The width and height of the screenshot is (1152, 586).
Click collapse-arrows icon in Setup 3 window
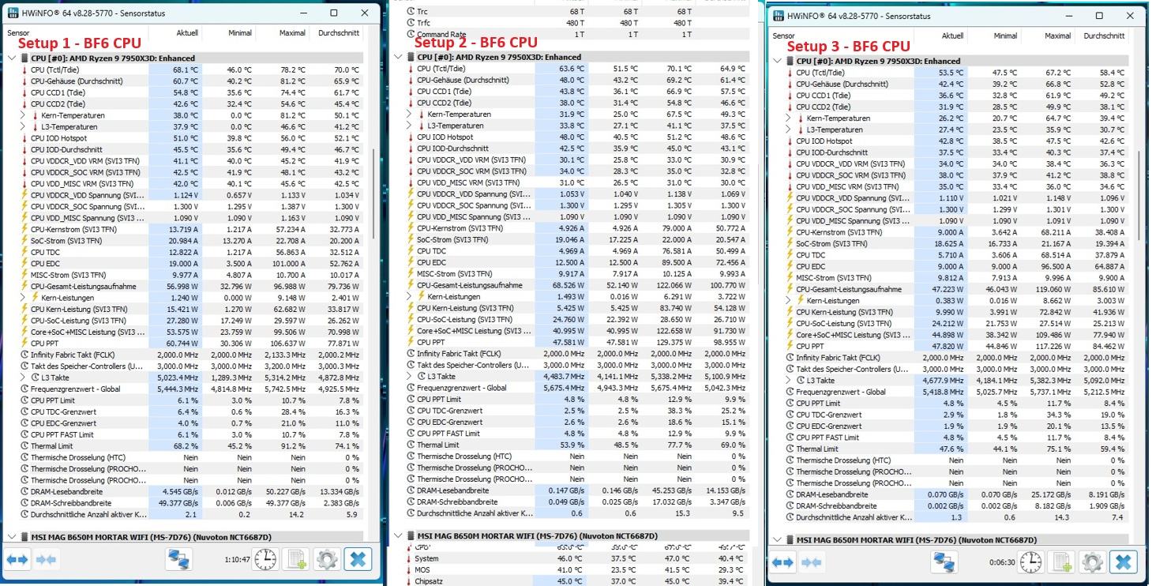pyautogui.click(x=811, y=562)
